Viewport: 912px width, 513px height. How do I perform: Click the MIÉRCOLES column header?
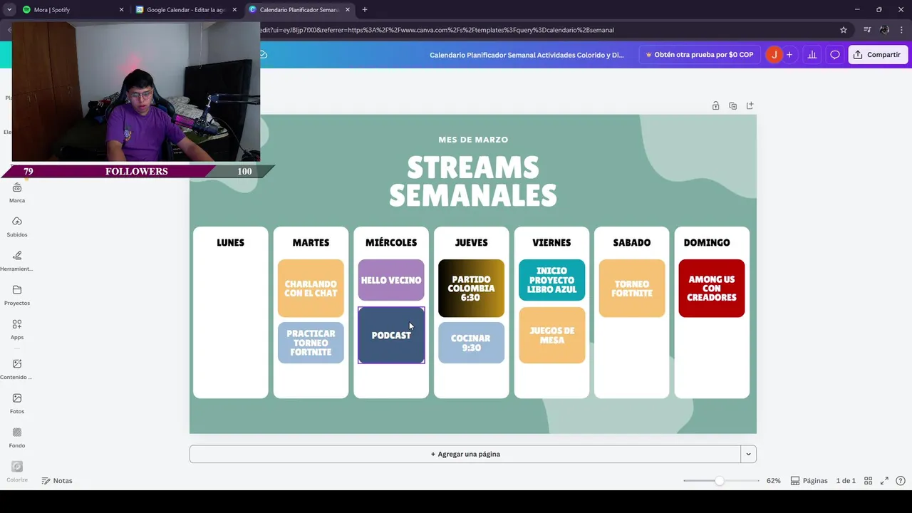point(391,242)
